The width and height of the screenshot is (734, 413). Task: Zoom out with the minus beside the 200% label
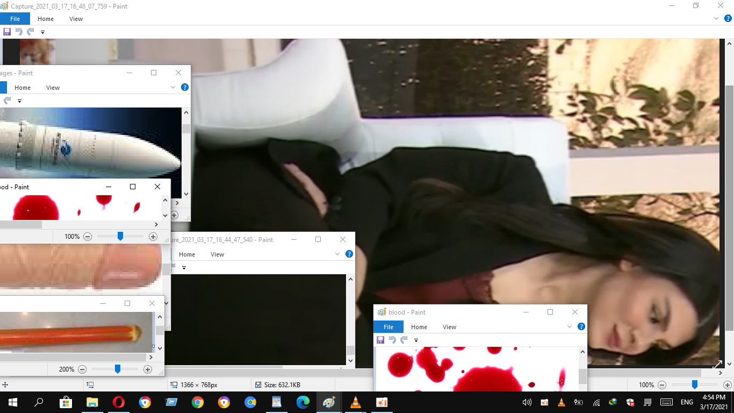click(82, 369)
